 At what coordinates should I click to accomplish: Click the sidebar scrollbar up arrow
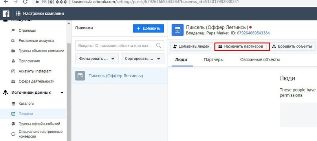[69, 23]
